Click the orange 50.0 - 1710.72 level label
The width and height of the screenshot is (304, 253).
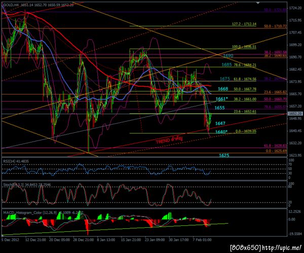(275, 26)
